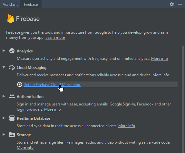Viewport: 185px width, 153px height.
Task: Open More info link for Realtime Database
Action: coord(127,126)
